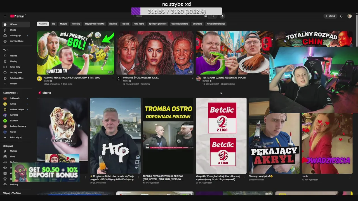Open Twoje filmy in the sidebar
This screenshot has height=201, width=358.
coord(16,67)
